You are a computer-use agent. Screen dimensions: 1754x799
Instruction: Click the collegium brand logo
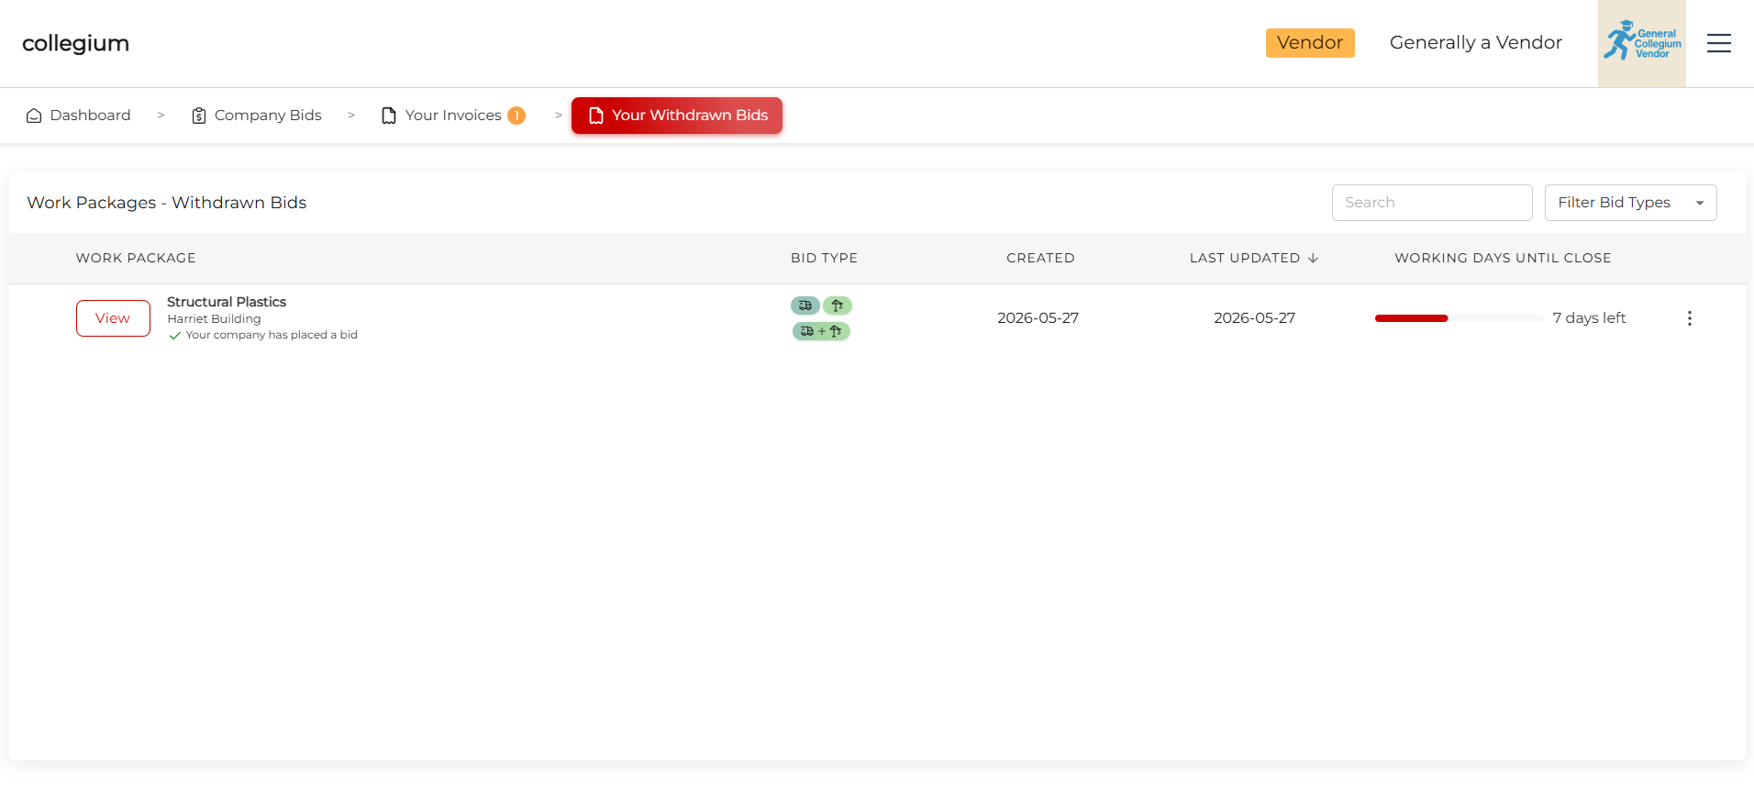click(x=75, y=43)
